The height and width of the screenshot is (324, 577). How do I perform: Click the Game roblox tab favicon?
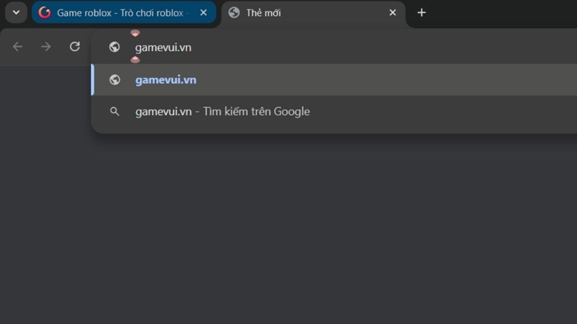coord(45,12)
